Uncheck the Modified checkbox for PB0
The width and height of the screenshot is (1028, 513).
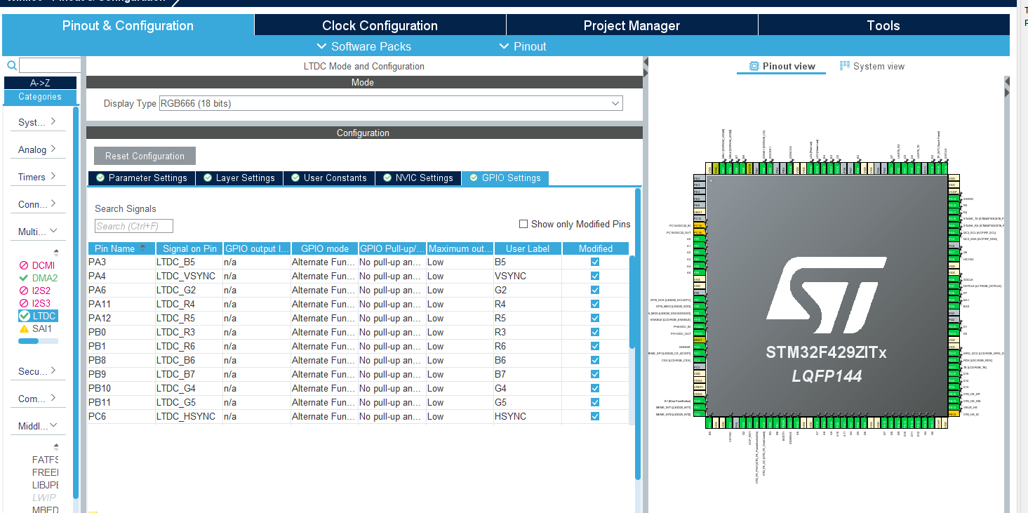click(595, 332)
